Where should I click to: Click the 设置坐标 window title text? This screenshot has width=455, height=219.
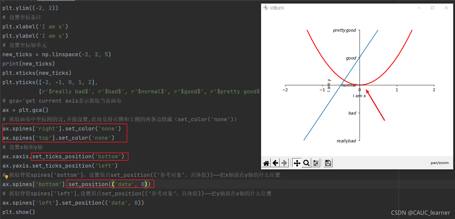(277, 8)
